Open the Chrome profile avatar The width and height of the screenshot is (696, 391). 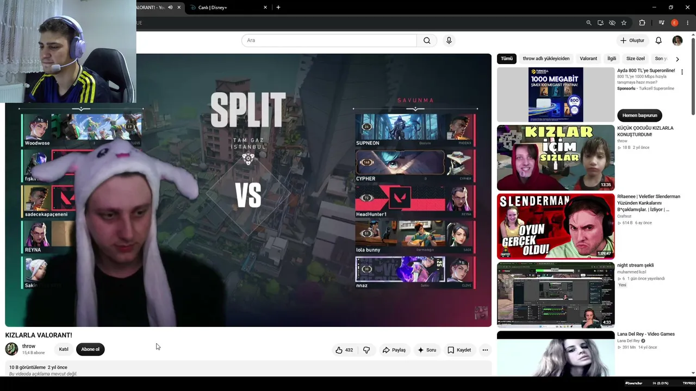pos(675,23)
